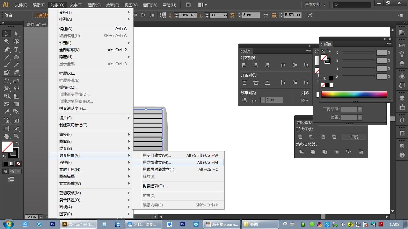Select the Eyedropper tool
Viewport: 408px width, 229px height.
tap(7, 112)
